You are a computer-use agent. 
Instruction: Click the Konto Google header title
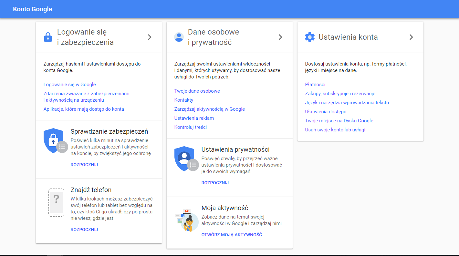point(32,9)
